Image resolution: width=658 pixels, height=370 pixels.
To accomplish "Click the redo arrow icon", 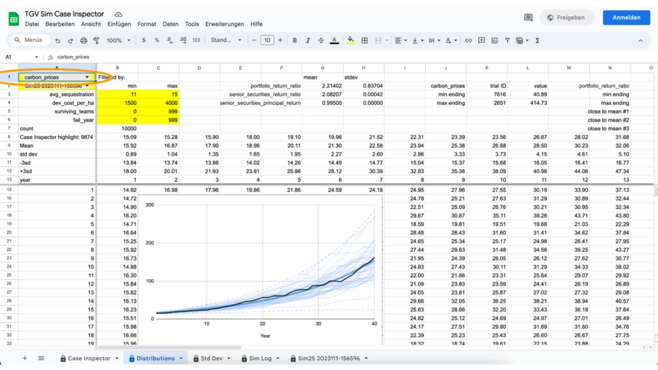I will point(70,40).
